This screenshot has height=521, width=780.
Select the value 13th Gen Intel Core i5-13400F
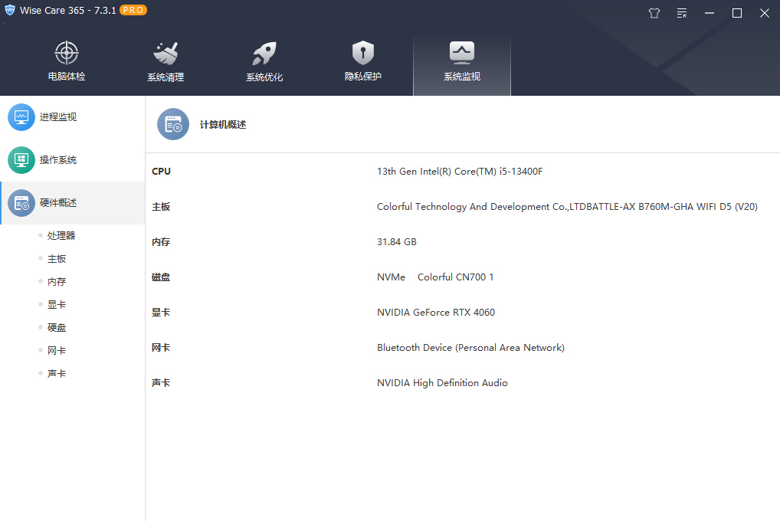460,171
